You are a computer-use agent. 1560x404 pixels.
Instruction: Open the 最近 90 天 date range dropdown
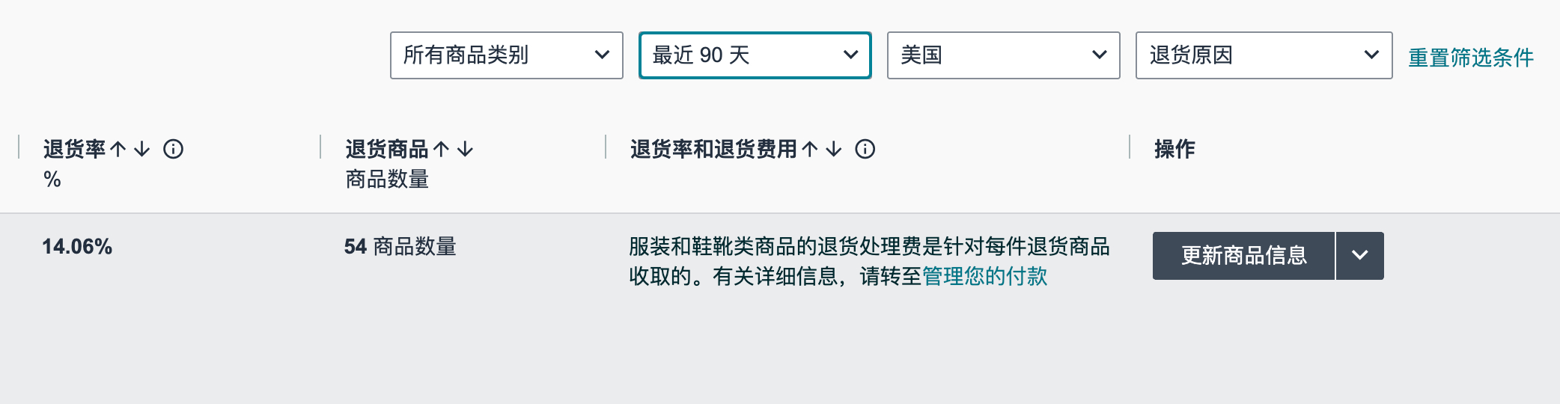point(755,55)
